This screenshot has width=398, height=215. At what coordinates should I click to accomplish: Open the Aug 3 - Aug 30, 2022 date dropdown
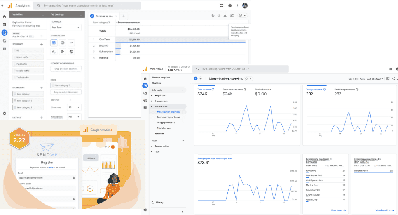pyautogui.click(x=371, y=79)
